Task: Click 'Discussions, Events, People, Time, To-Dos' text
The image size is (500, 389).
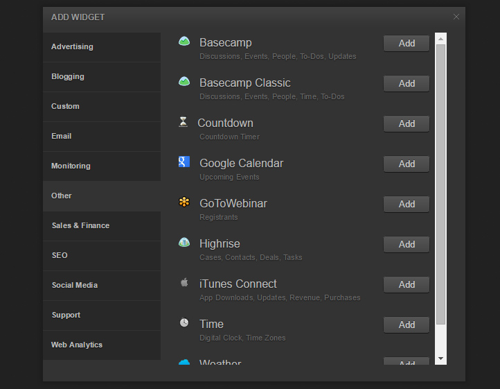Action: click(271, 96)
